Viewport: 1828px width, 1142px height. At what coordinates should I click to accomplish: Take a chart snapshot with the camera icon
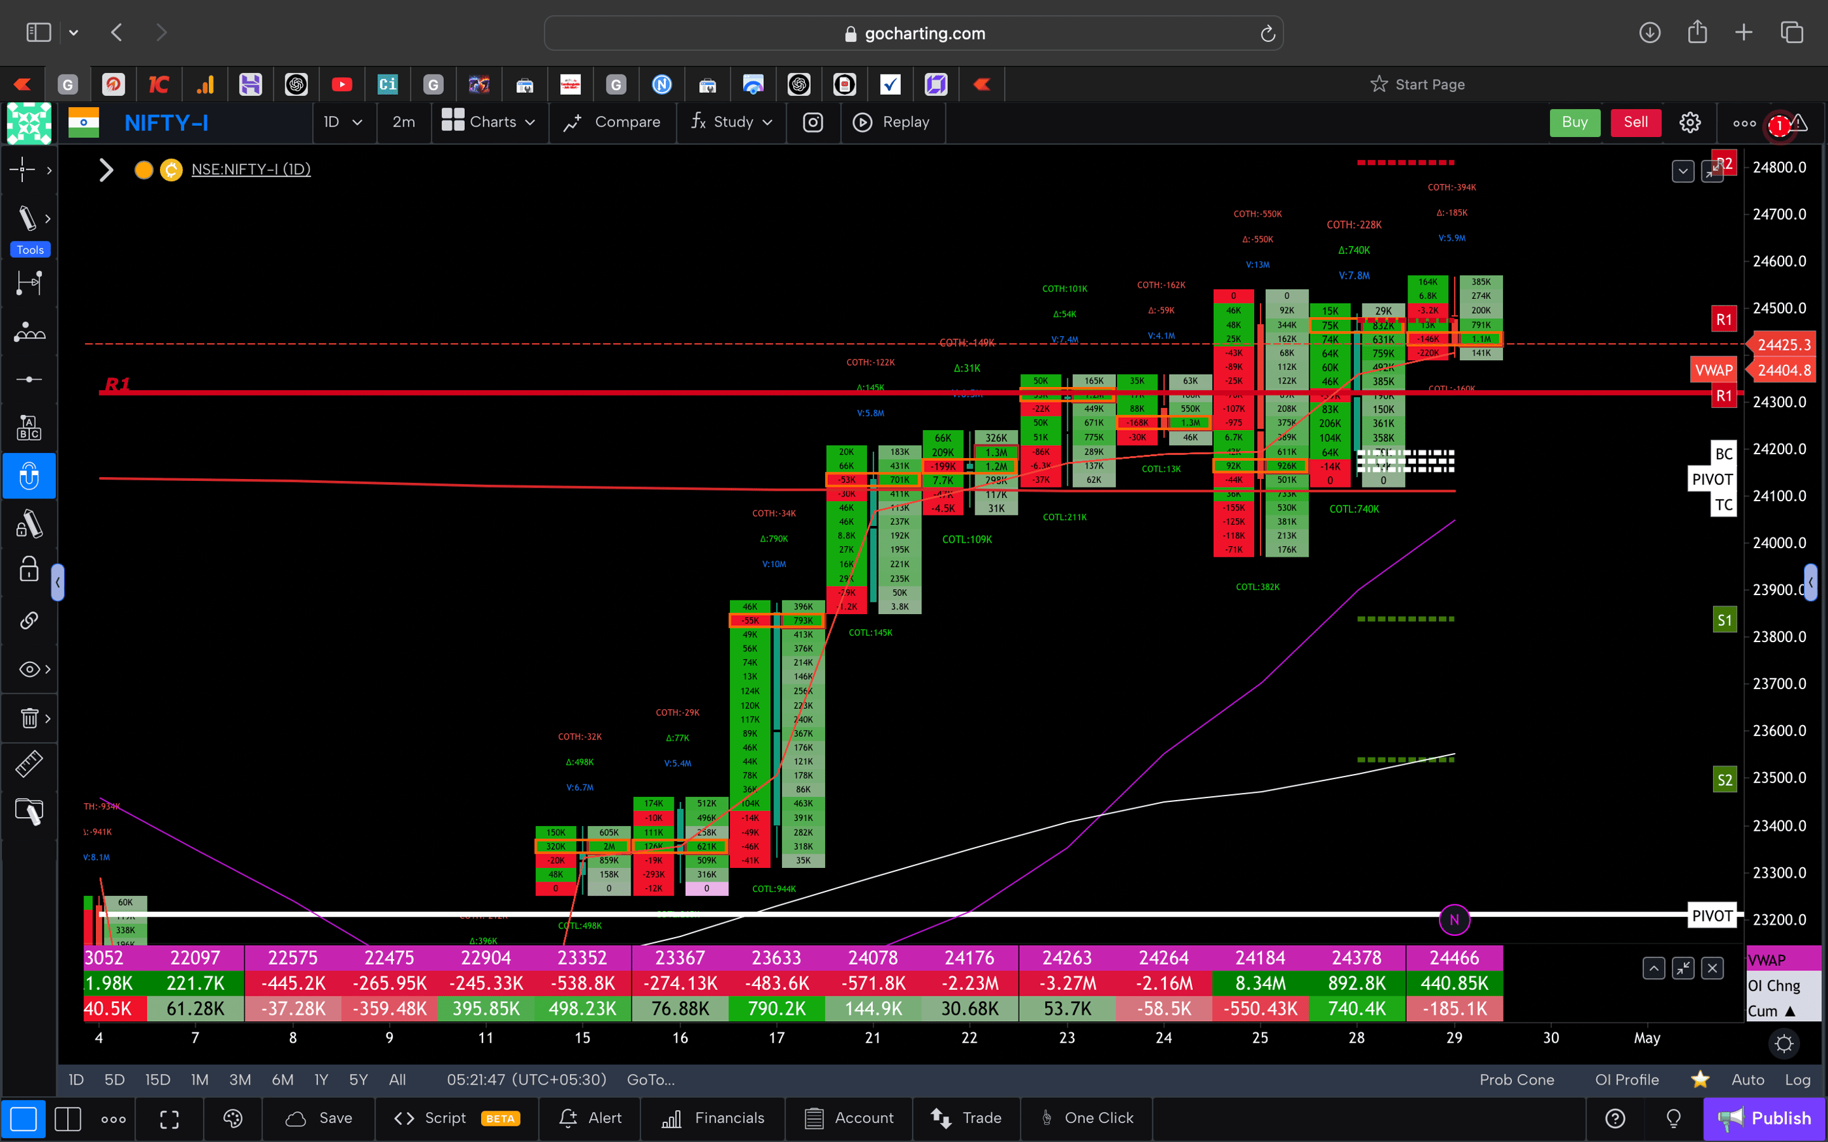tap(813, 121)
